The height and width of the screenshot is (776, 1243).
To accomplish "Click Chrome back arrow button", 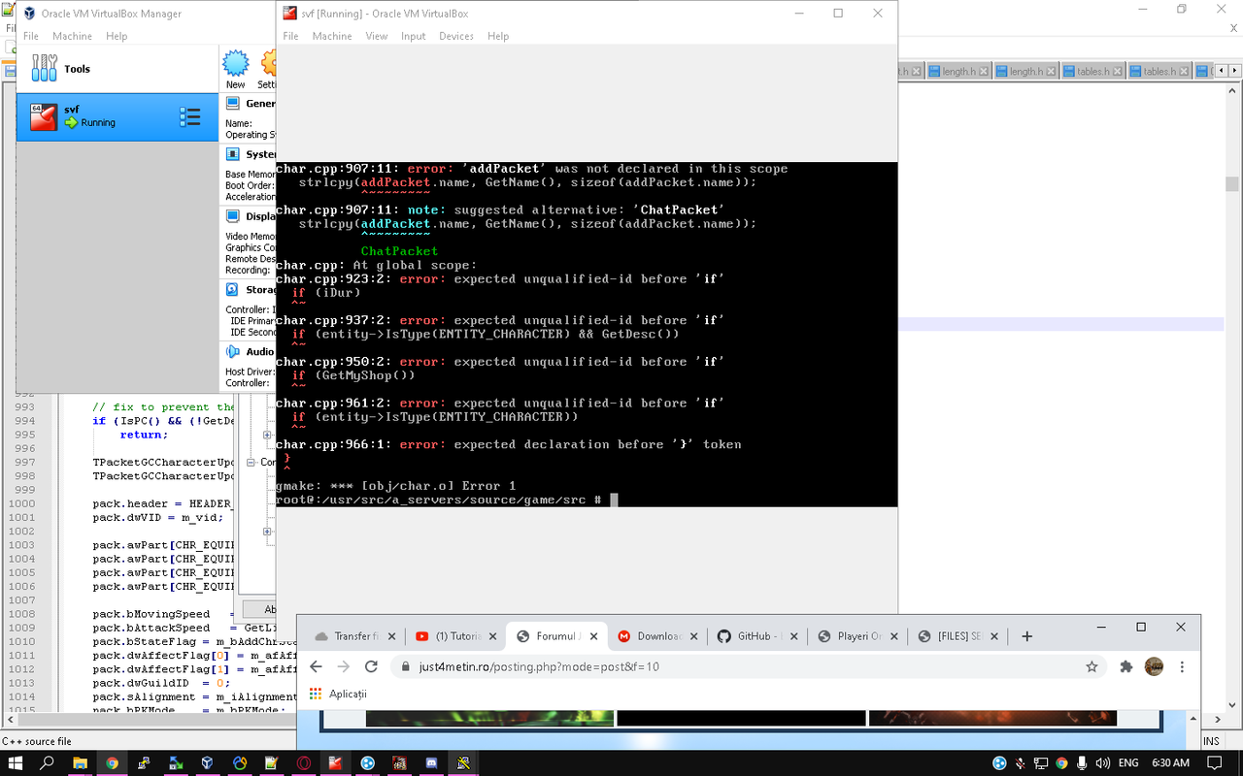I will [316, 666].
